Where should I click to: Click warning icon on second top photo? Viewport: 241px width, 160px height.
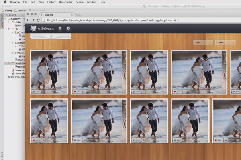point(84,92)
